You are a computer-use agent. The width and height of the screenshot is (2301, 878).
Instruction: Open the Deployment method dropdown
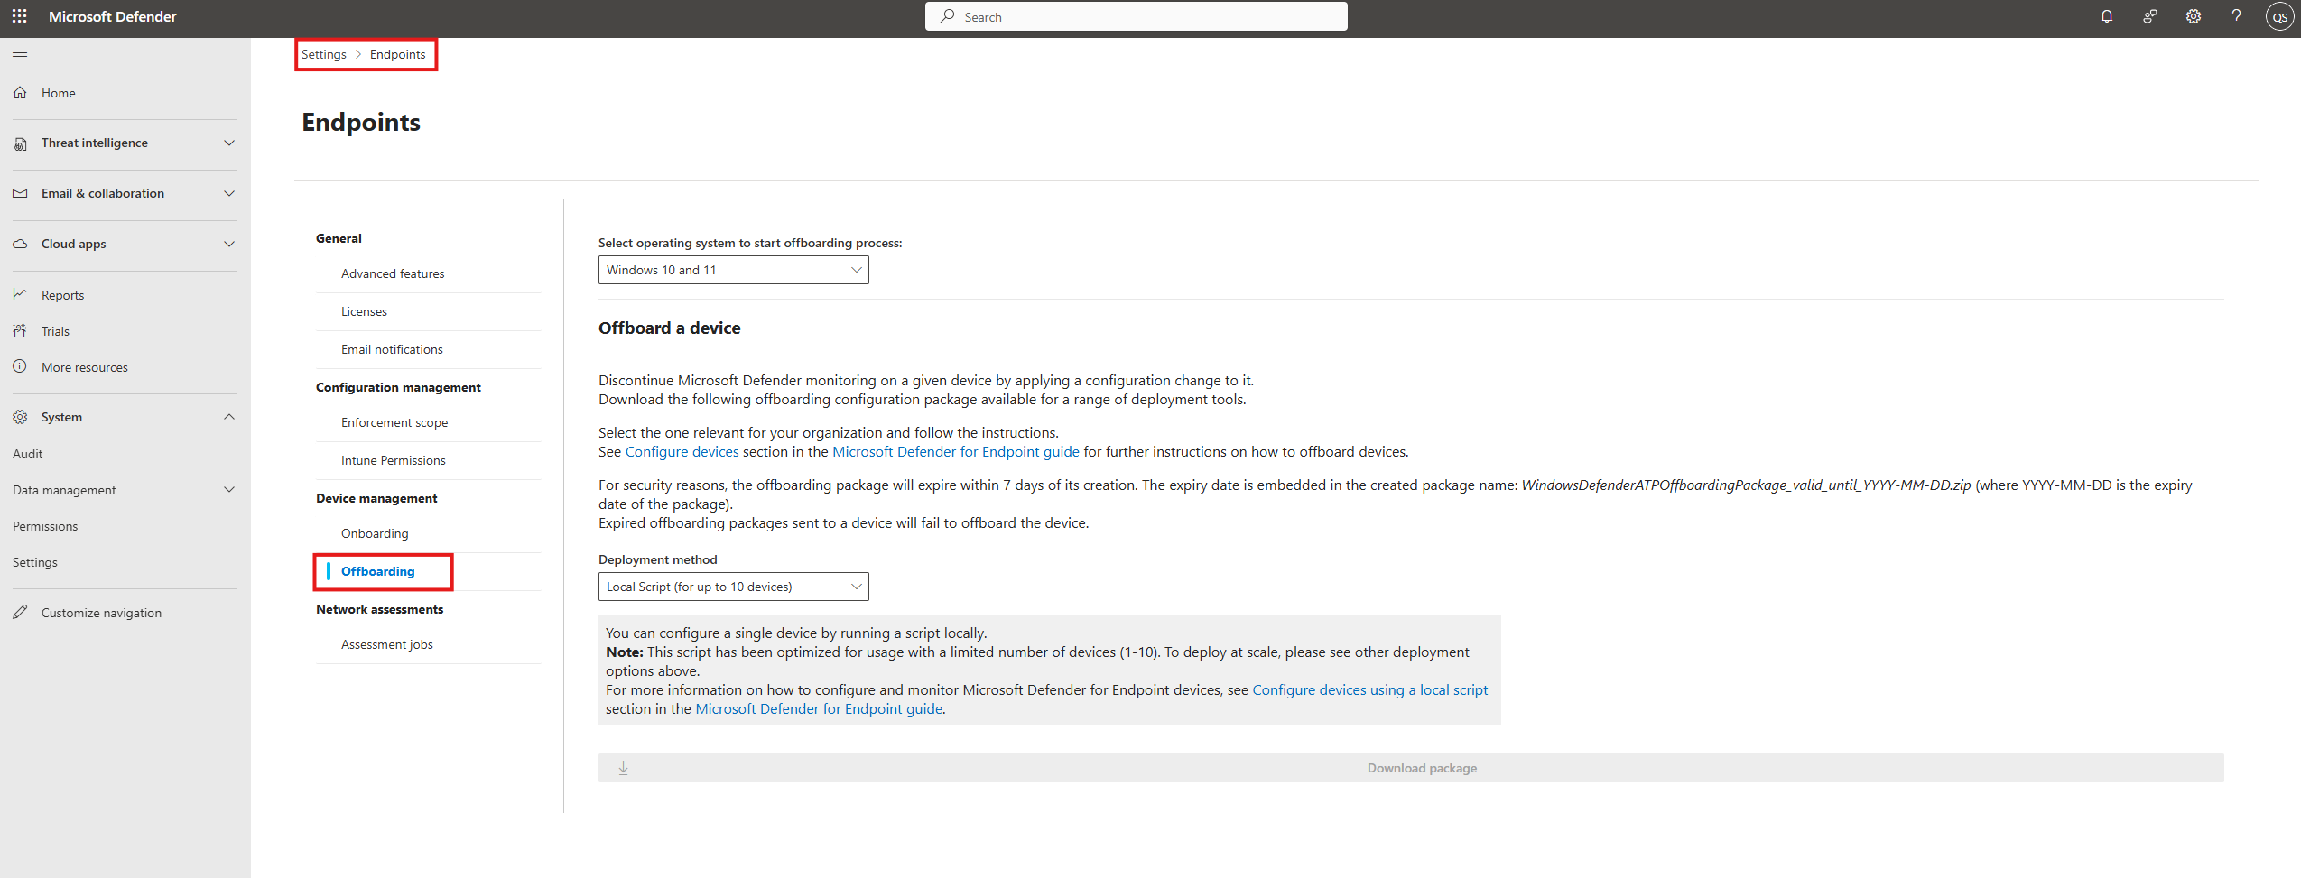coord(733,587)
